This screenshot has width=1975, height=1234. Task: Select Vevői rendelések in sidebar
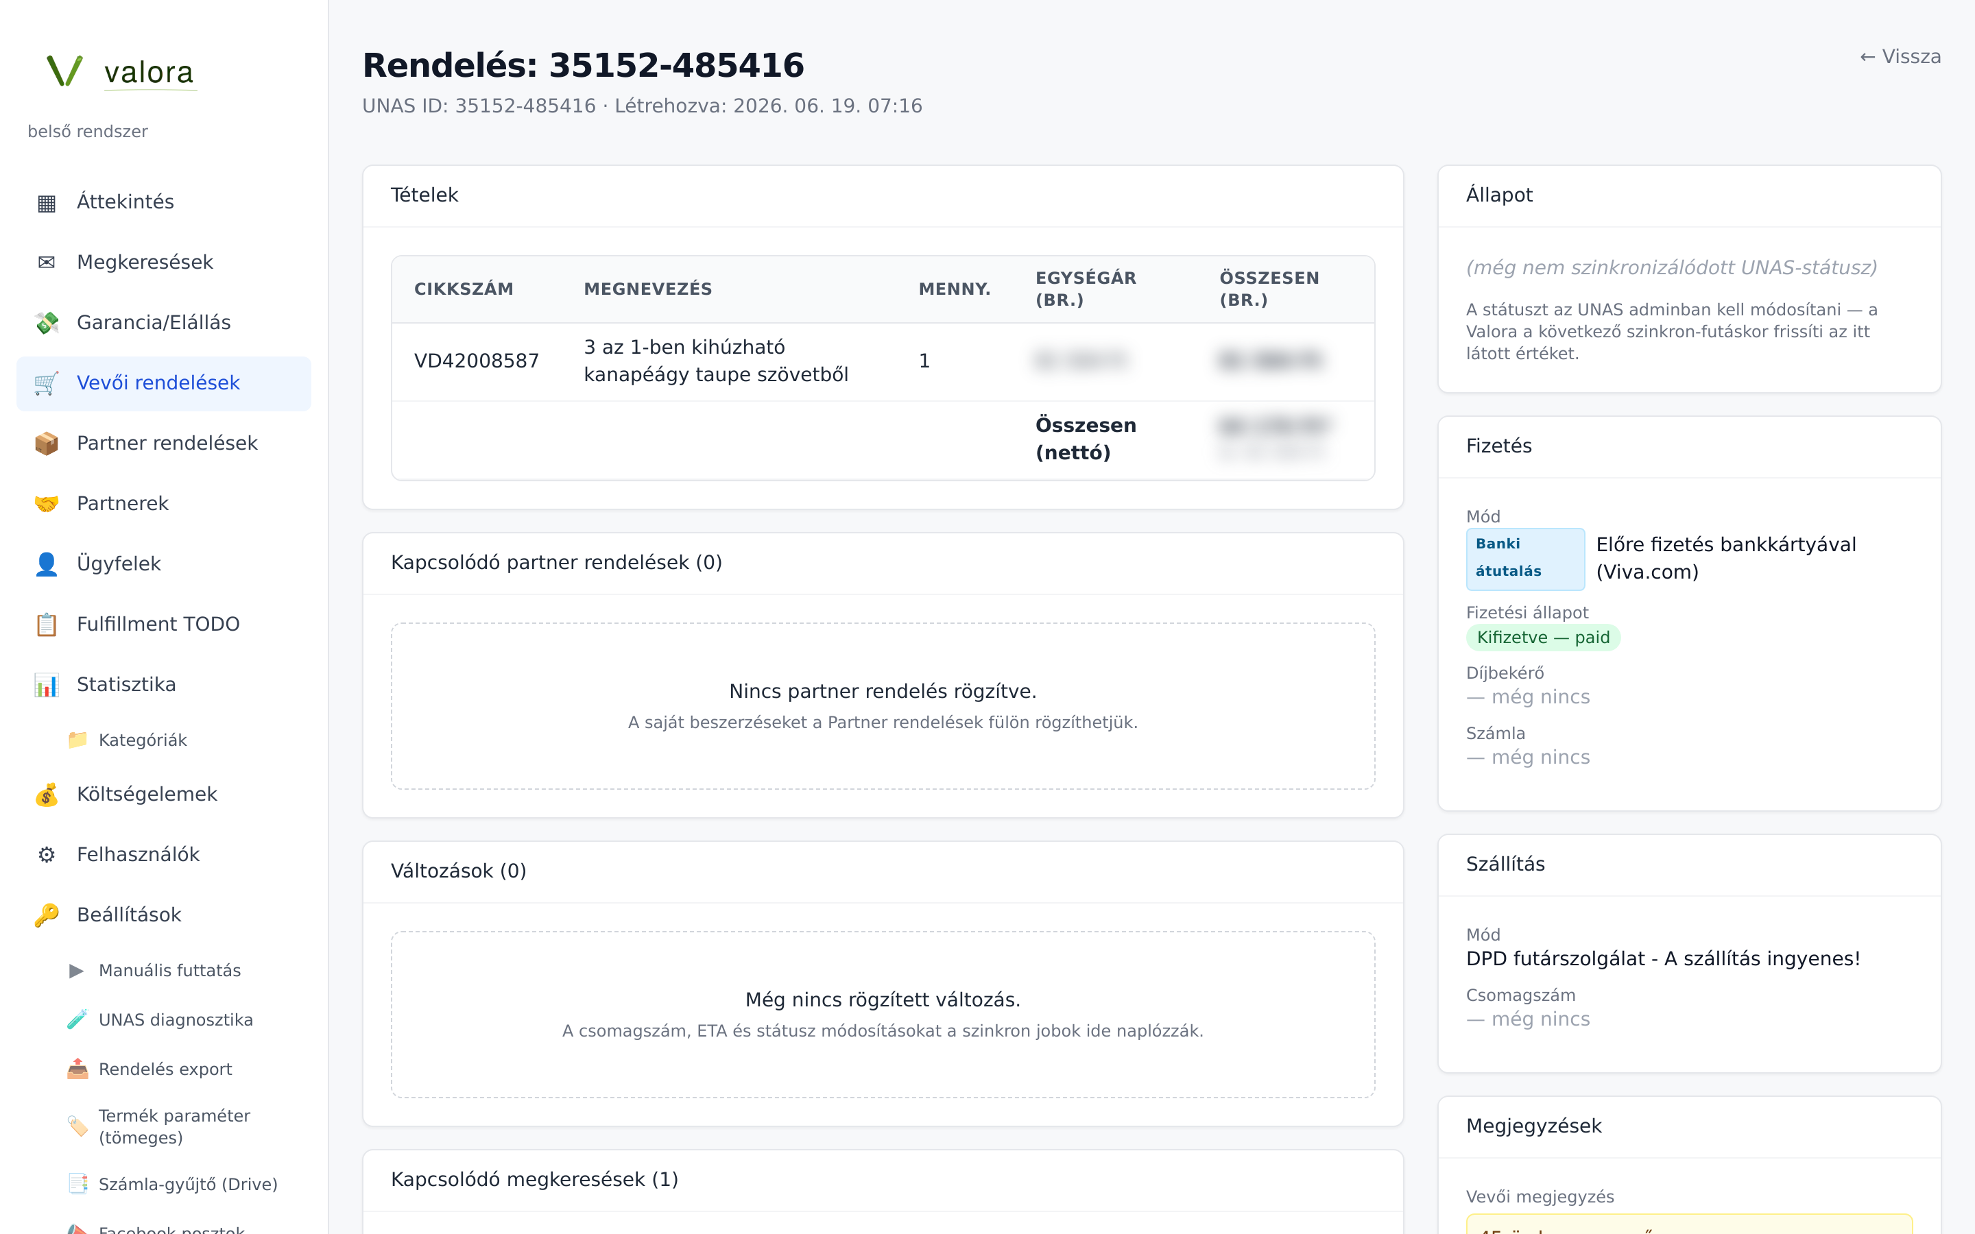pos(163,383)
